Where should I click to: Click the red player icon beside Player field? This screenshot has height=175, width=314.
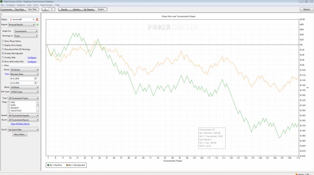(37, 19)
